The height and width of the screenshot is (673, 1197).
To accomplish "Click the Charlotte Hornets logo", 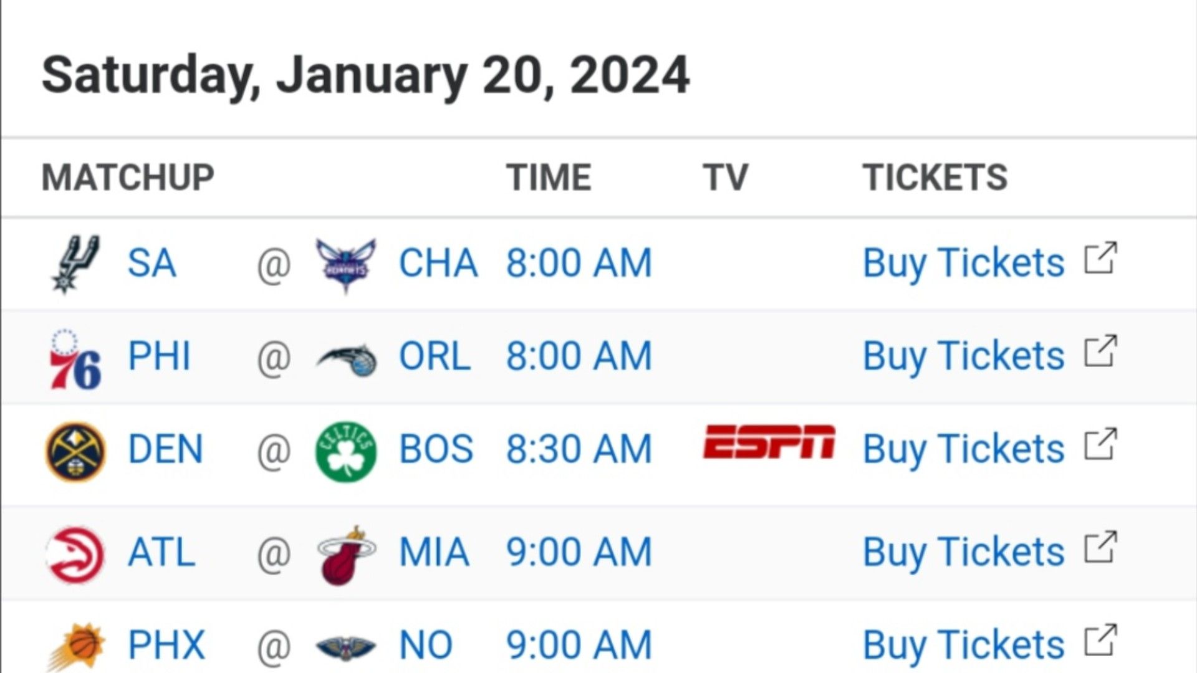I will [x=346, y=265].
